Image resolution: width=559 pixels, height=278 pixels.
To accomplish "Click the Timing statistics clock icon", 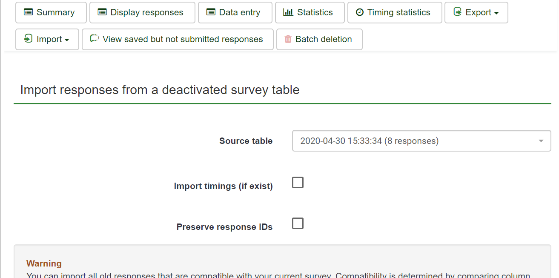I will 360,12.
